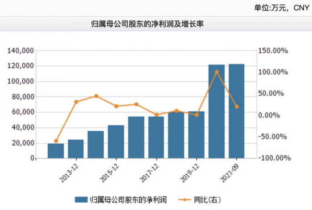Click legend text 同比(右)
The image size is (312, 210).
click(207, 200)
